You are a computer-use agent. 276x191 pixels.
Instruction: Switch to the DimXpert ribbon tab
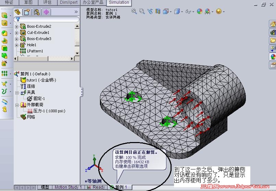click(x=68, y=2)
